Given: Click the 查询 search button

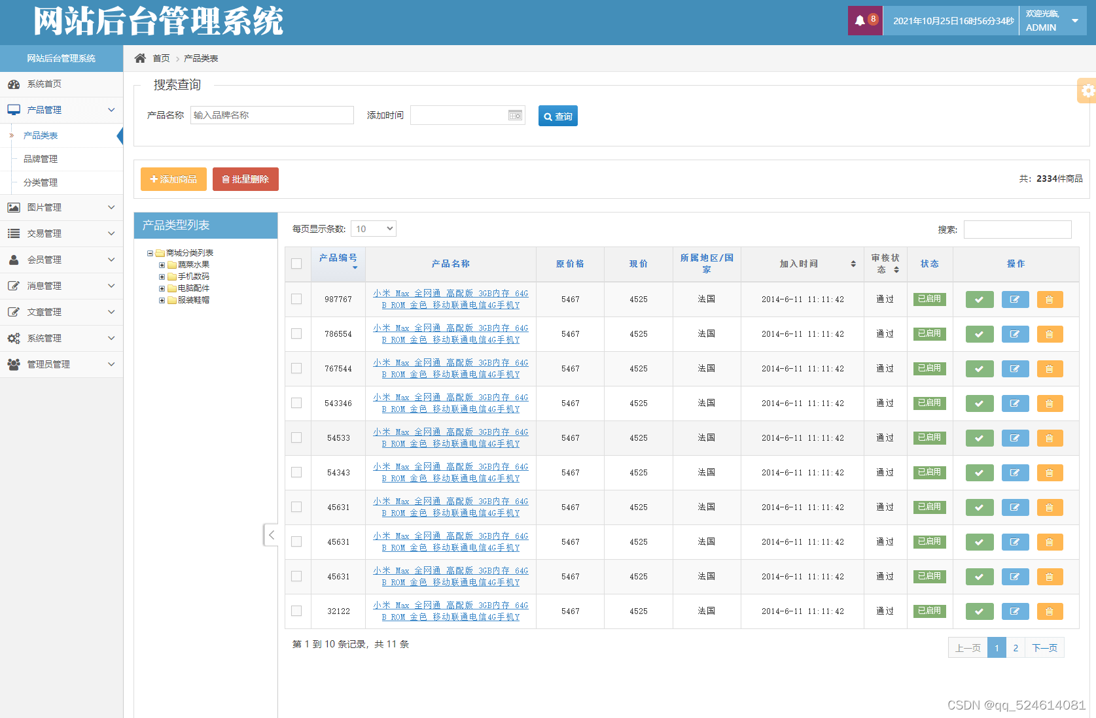Looking at the screenshot, I should [x=557, y=116].
